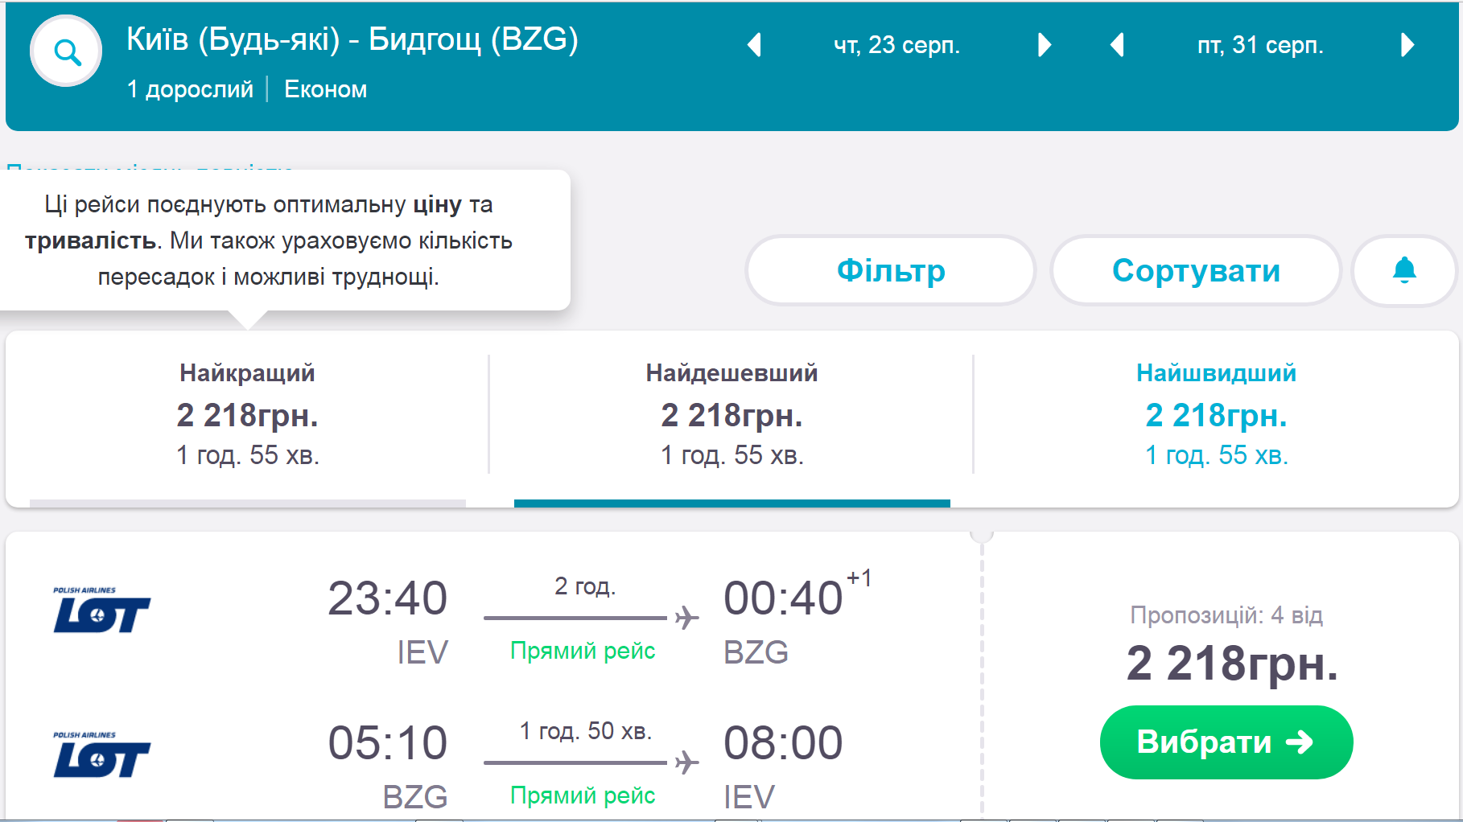Select the Найдешевший tab

(731, 414)
